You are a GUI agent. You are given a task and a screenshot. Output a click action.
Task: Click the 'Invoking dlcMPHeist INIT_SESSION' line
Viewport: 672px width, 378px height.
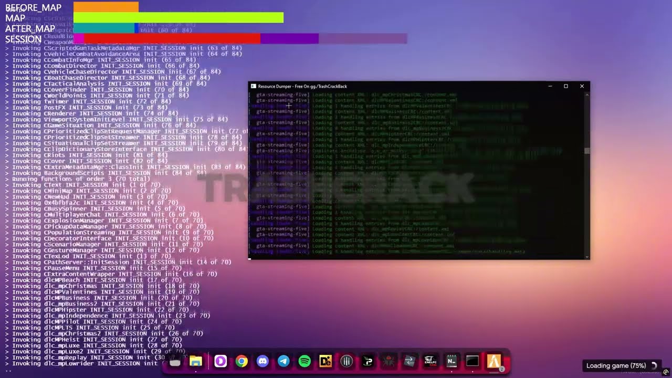[x=93, y=339]
